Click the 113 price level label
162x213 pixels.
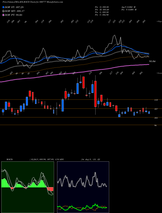click(156, 100)
